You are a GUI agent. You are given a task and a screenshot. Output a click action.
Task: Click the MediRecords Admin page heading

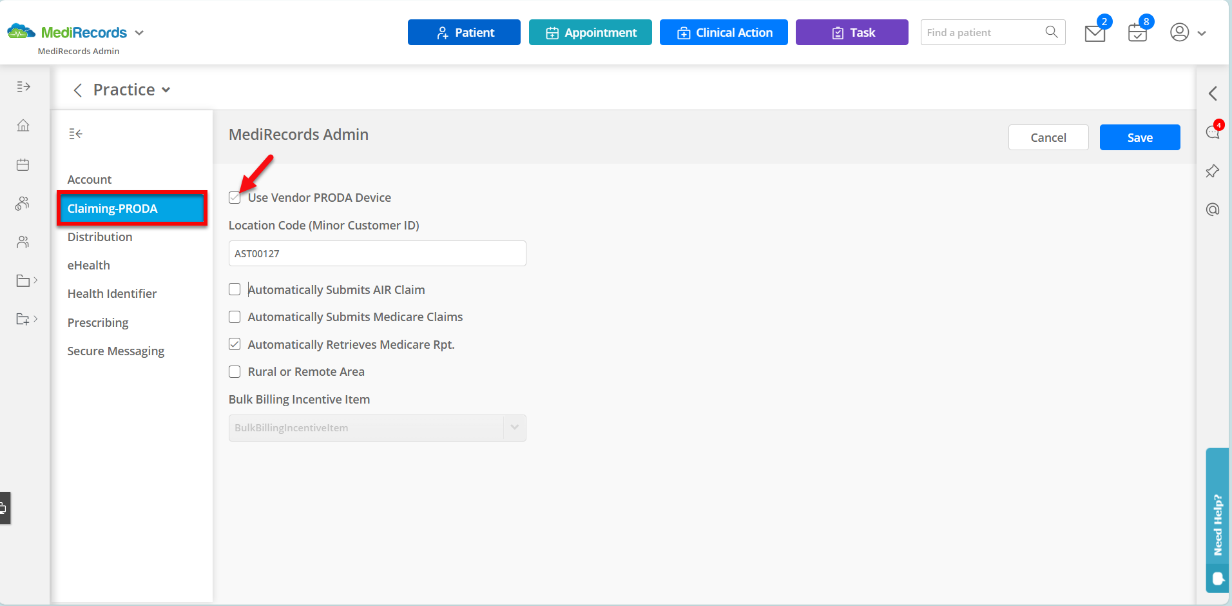click(x=298, y=134)
